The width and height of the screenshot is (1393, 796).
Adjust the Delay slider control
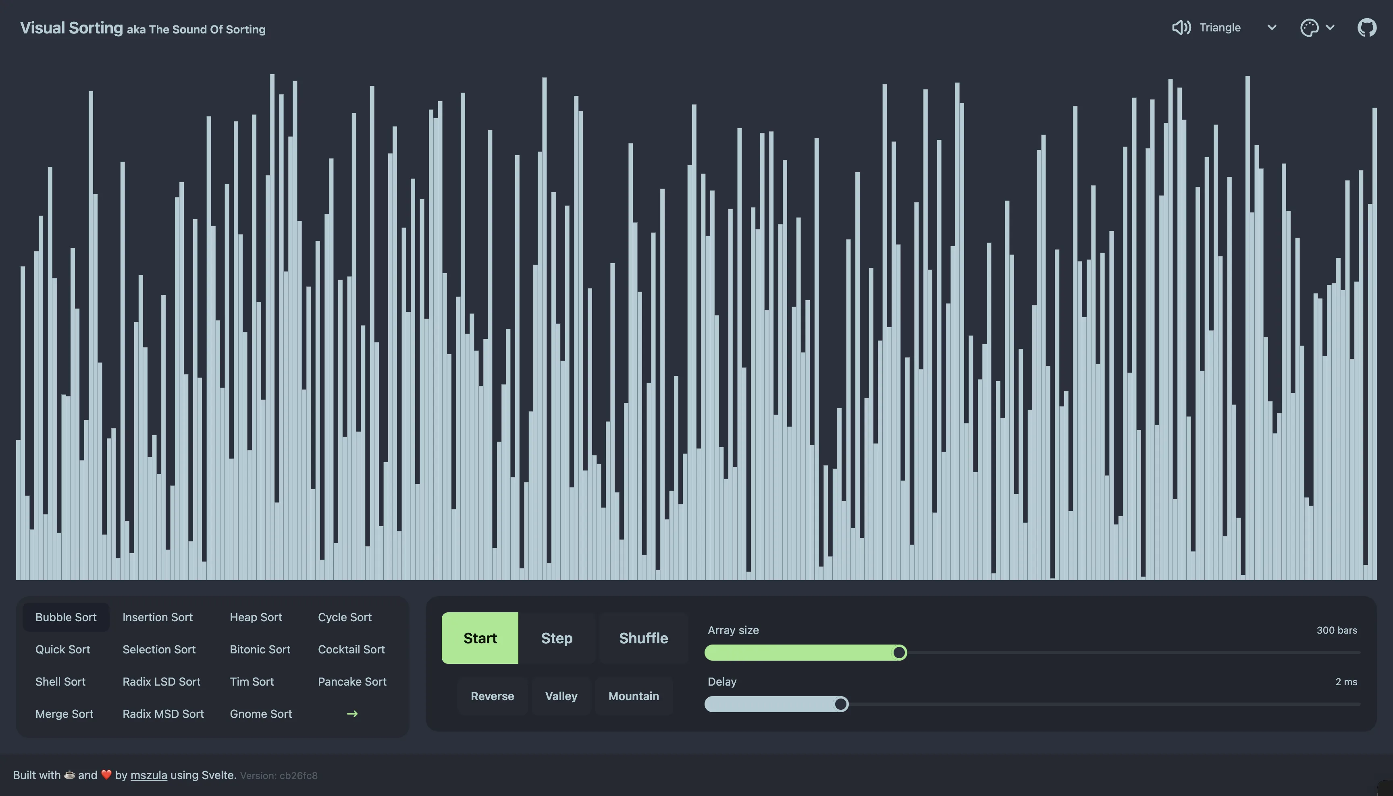pyautogui.click(x=840, y=704)
